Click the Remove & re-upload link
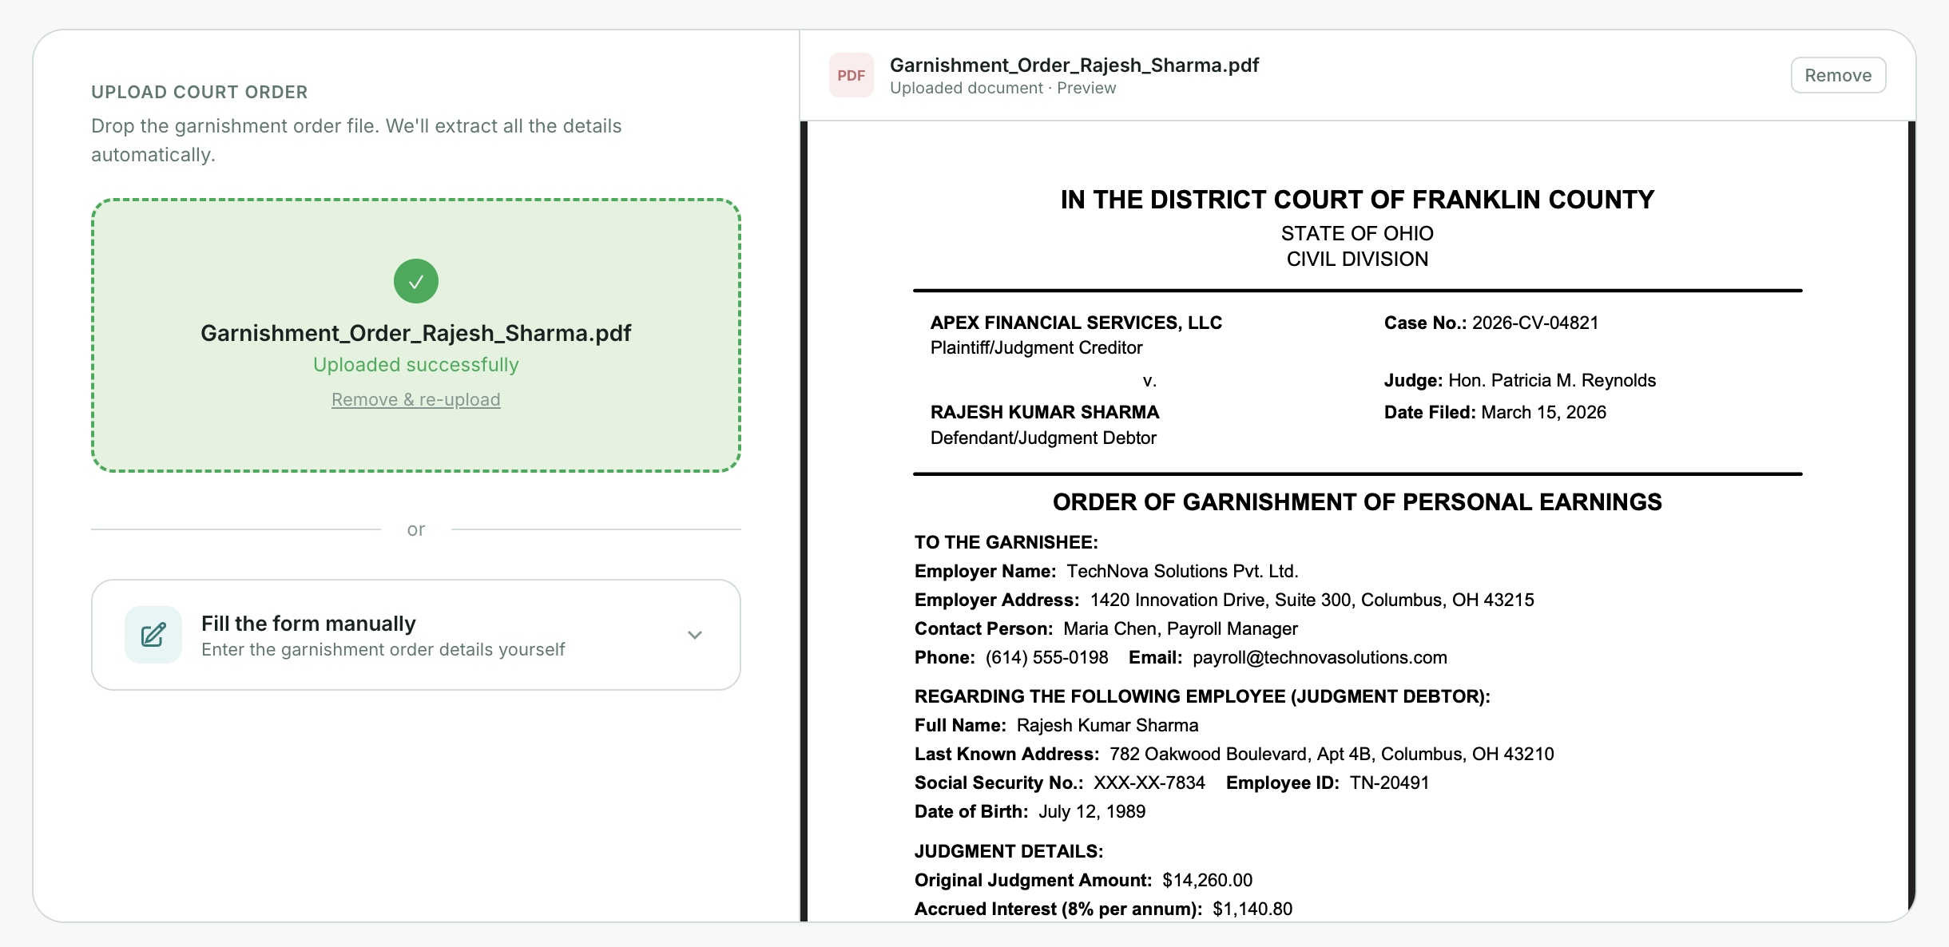1949x947 pixels. [415, 399]
